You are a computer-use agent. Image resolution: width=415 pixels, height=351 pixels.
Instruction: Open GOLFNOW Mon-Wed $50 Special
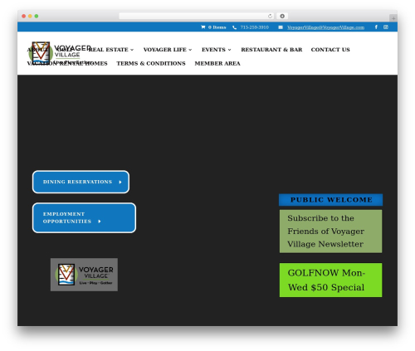(330, 280)
